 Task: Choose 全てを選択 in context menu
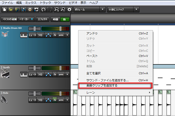tap(116, 73)
